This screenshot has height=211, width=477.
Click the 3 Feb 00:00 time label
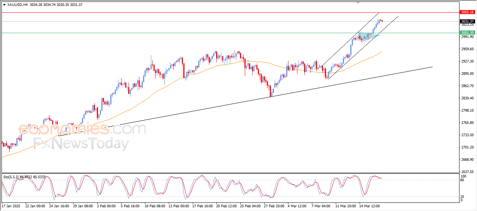[106, 205]
